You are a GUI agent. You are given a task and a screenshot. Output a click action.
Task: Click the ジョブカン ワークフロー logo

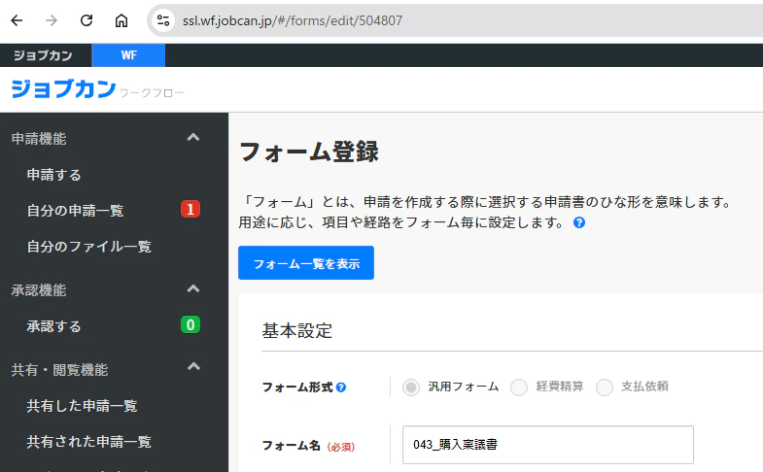tap(97, 89)
